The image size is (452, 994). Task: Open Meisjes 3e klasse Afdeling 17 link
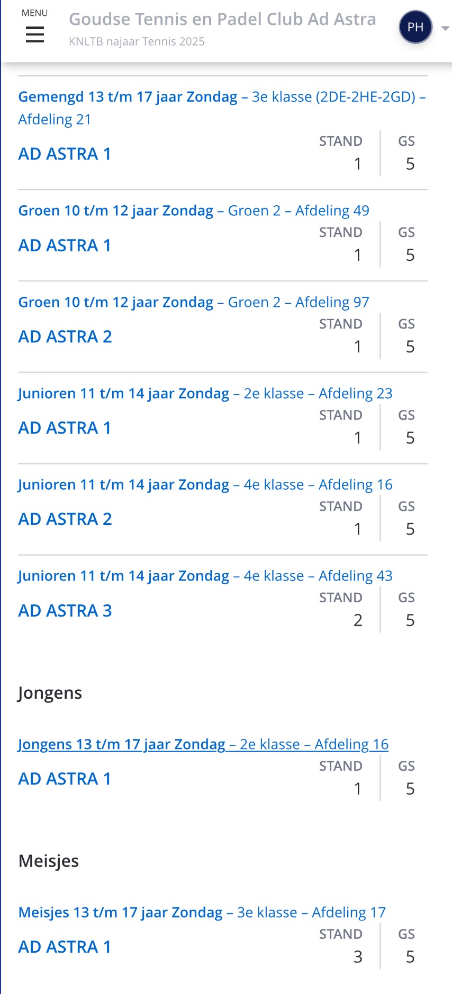202,912
